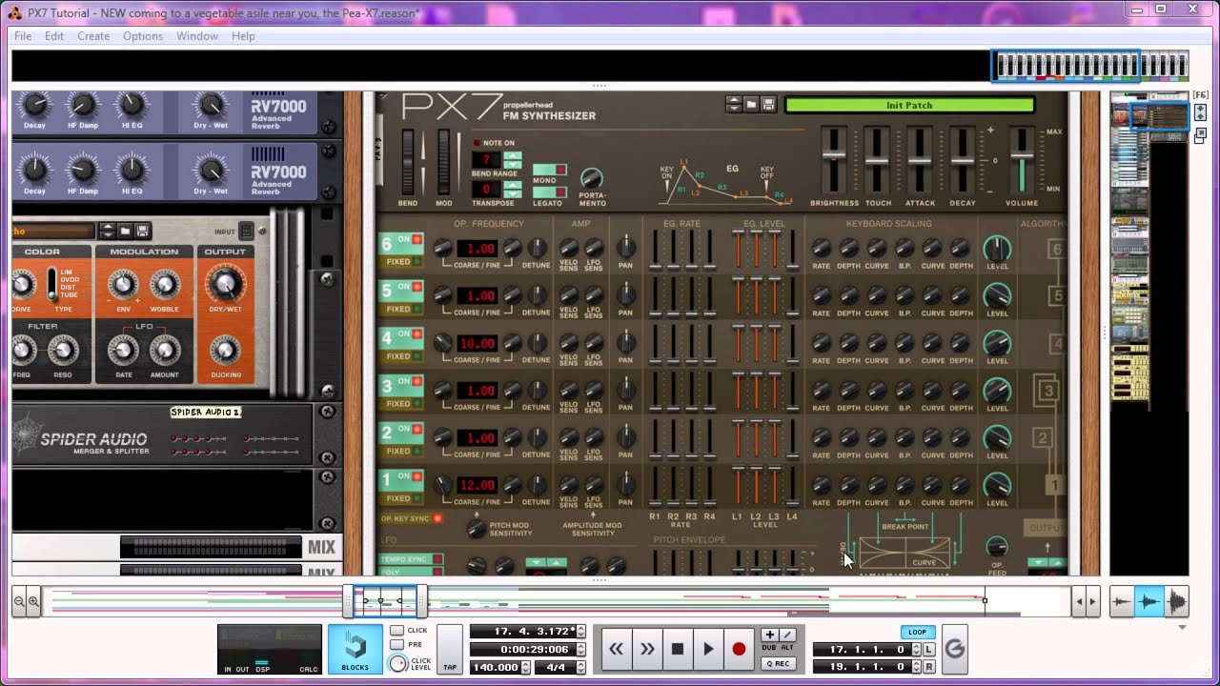Click the rewind transport button

pyautogui.click(x=617, y=649)
